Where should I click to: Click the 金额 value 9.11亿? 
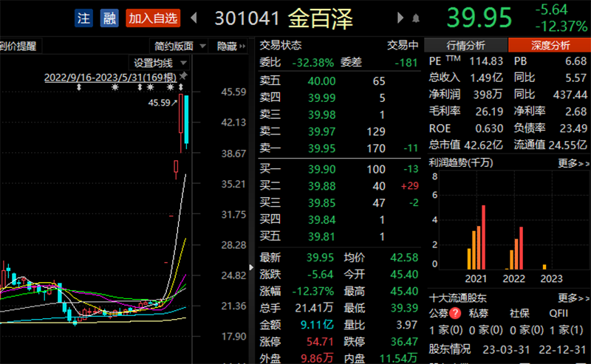(317, 325)
